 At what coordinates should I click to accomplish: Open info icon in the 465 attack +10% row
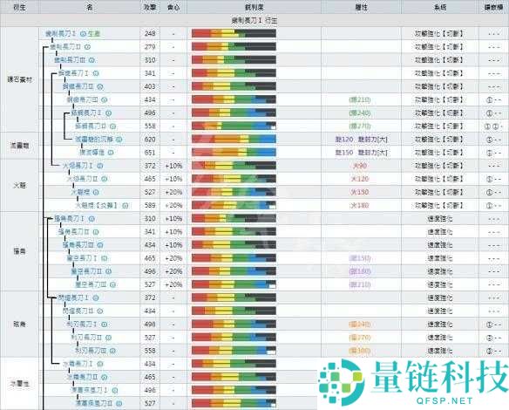click(105, 179)
